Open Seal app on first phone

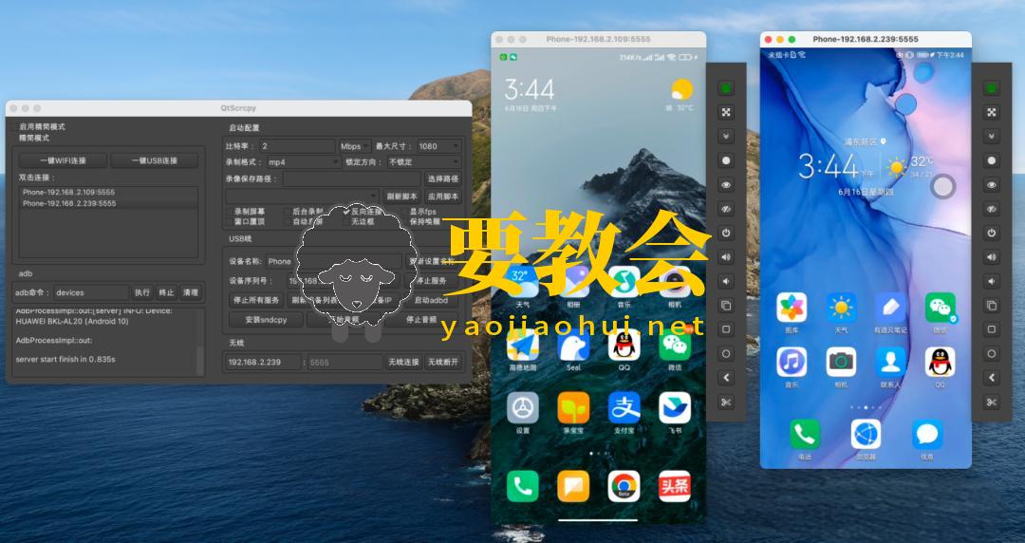click(573, 346)
